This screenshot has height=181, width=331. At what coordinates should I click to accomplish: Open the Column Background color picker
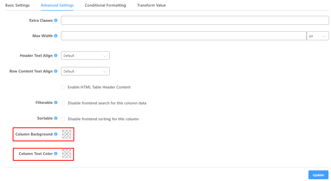[66, 134]
